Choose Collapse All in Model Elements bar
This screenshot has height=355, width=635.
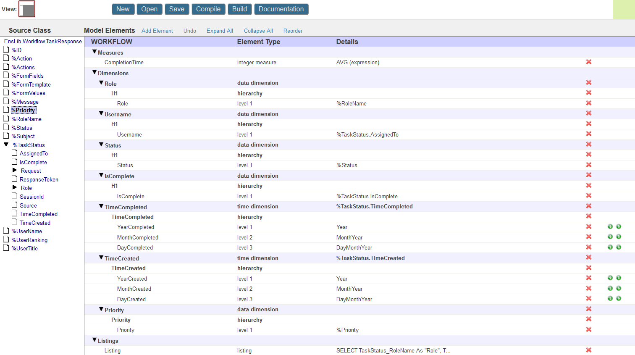[x=258, y=31]
